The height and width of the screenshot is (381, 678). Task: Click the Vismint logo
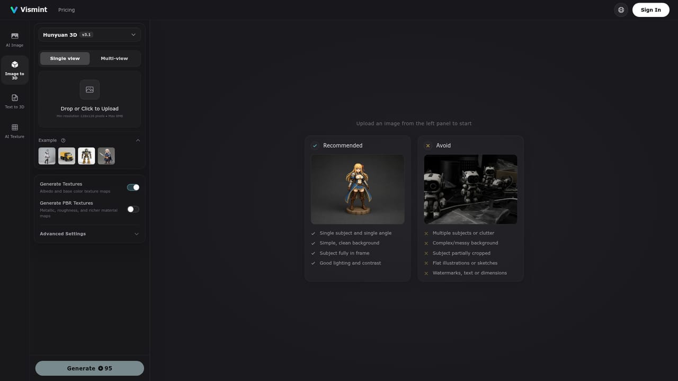pyautogui.click(x=29, y=10)
